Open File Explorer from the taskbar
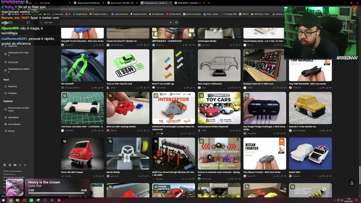This screenshot has width=361, height=203. pyautogui.click(x=17, y=200)
